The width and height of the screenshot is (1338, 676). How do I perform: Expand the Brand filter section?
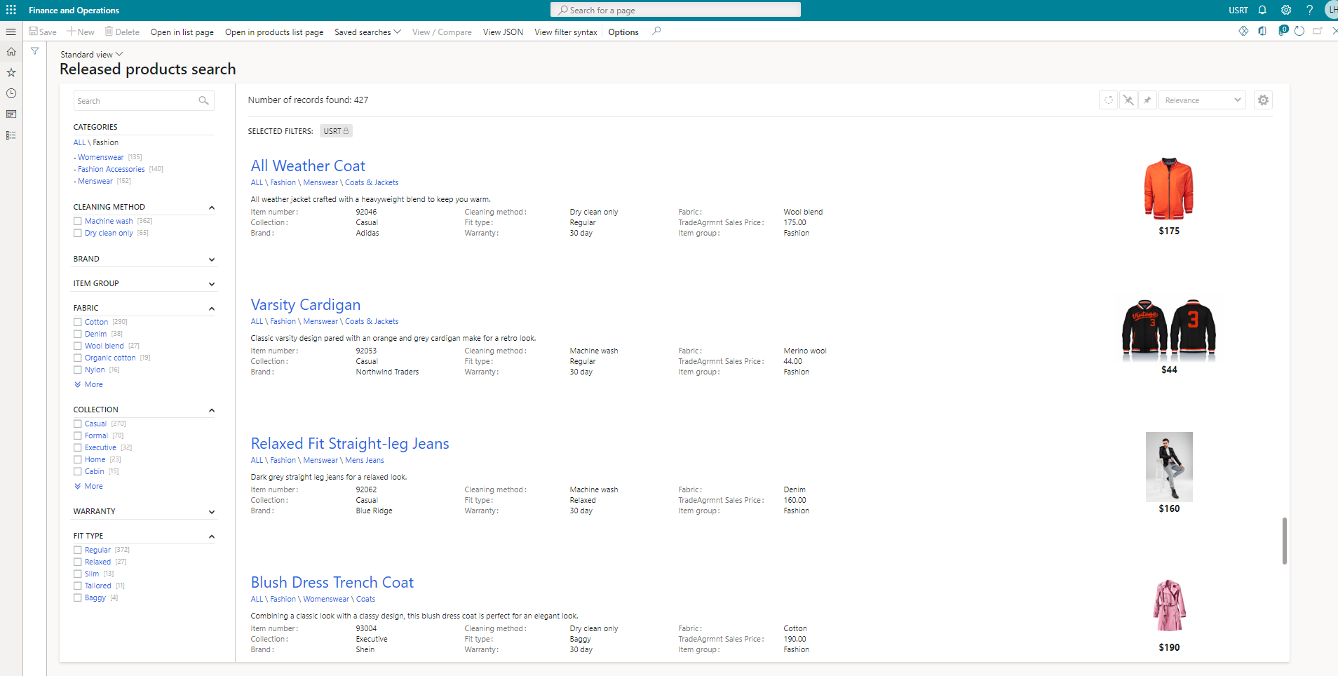pos(211,259)
